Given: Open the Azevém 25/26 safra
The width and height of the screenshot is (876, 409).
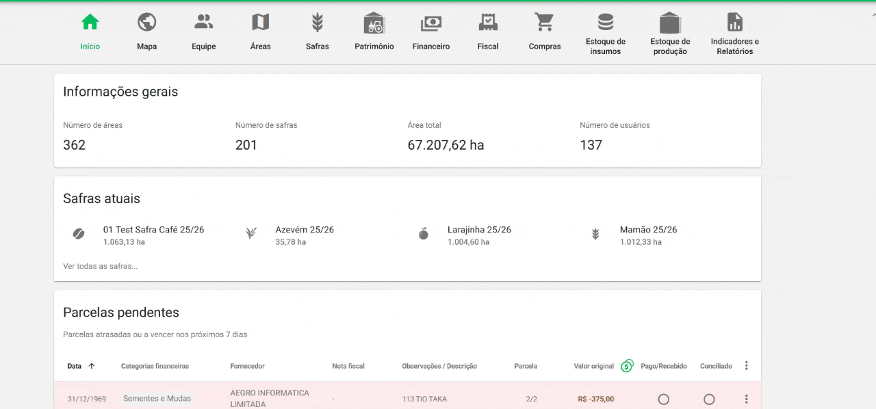Looking at the screenshot, I should pos(305,229).
